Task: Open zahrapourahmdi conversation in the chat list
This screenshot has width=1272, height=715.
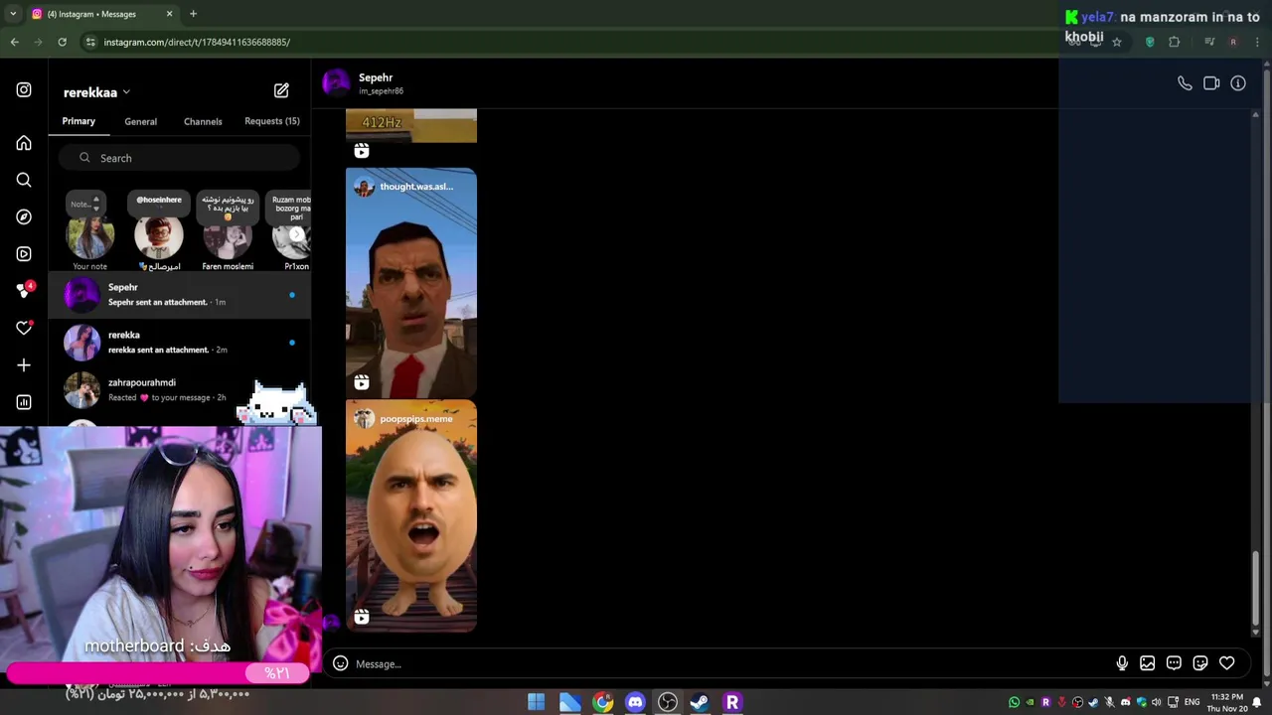Action: (x=180, y=390)
